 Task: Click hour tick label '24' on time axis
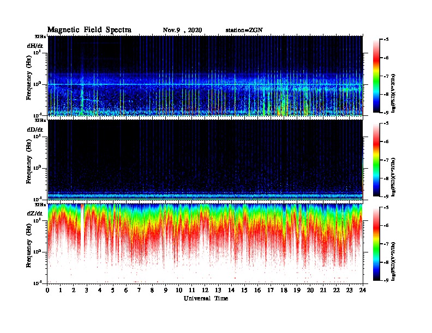(x=363, y=290)
